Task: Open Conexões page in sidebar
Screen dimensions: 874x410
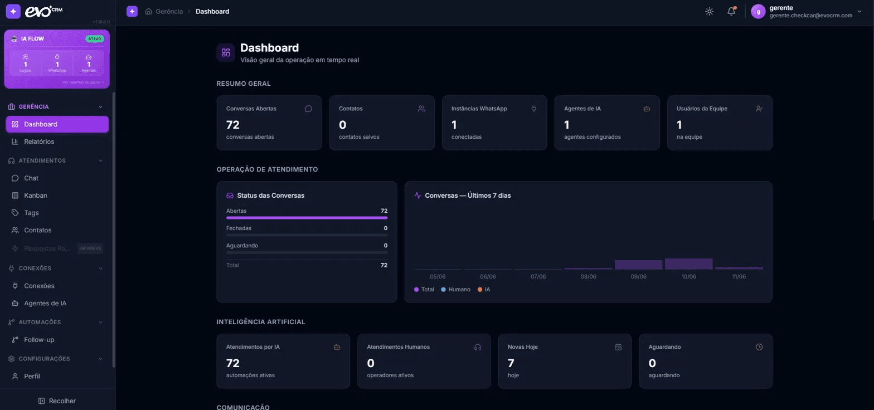Action: click(x=57, y=286)
